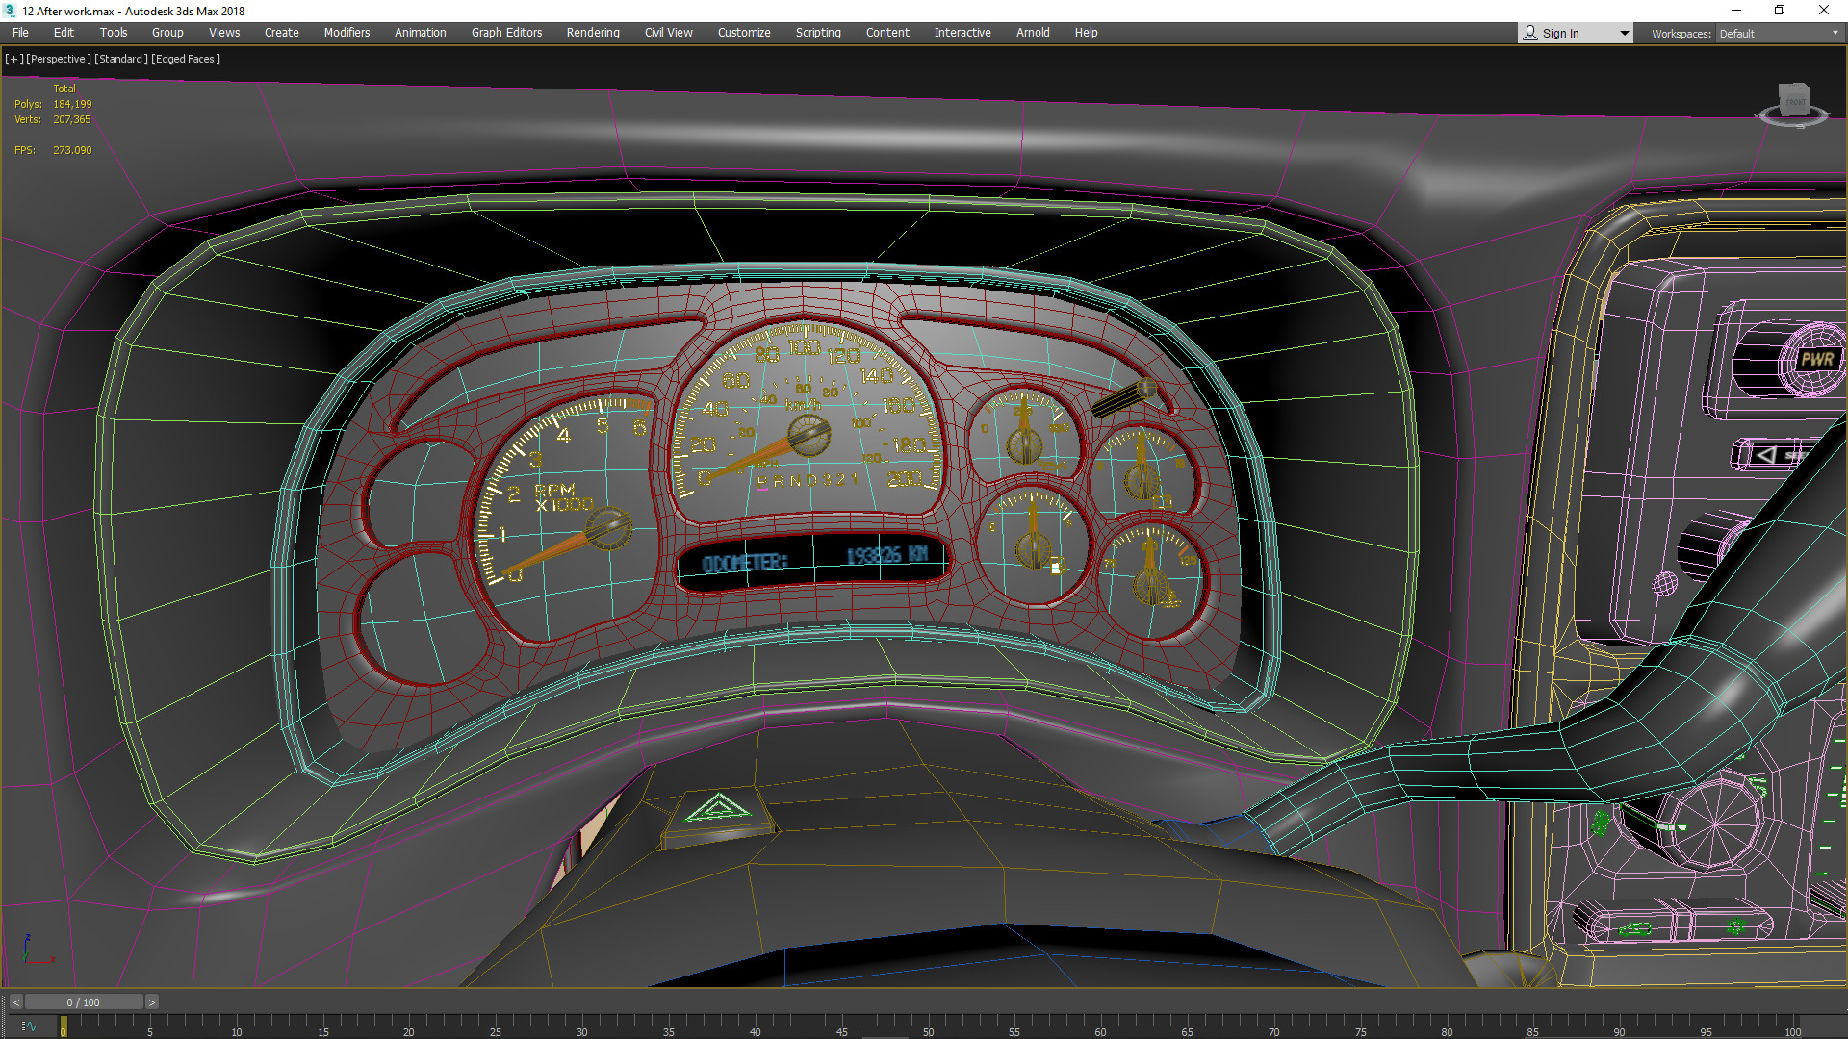This screenshot has width=1848, height=1039.
Task: Open the Perspective viewport label menu
Action: 58,59
